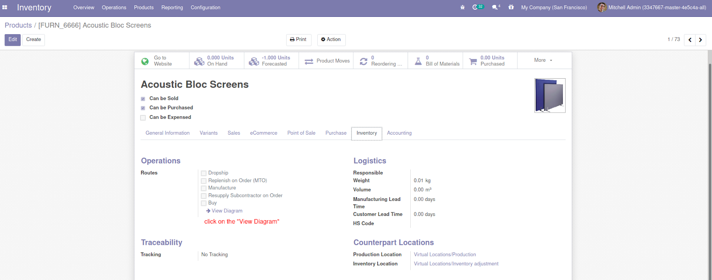The height and width of the screenshot is (280, 712).
Task: Click the product image thumbnail
Action: coord(550,96)
